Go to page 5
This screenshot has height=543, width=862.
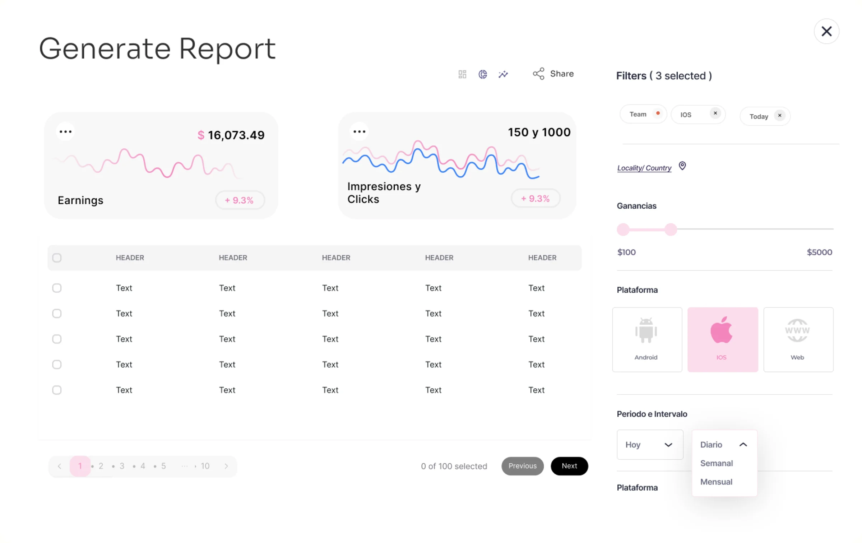(x=163, y=466)
